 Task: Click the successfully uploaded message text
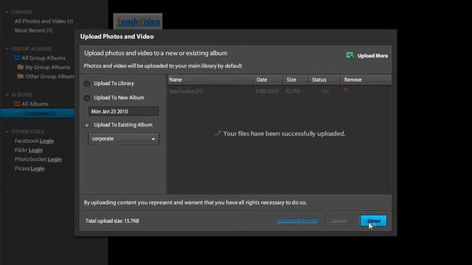pos(284,134)
